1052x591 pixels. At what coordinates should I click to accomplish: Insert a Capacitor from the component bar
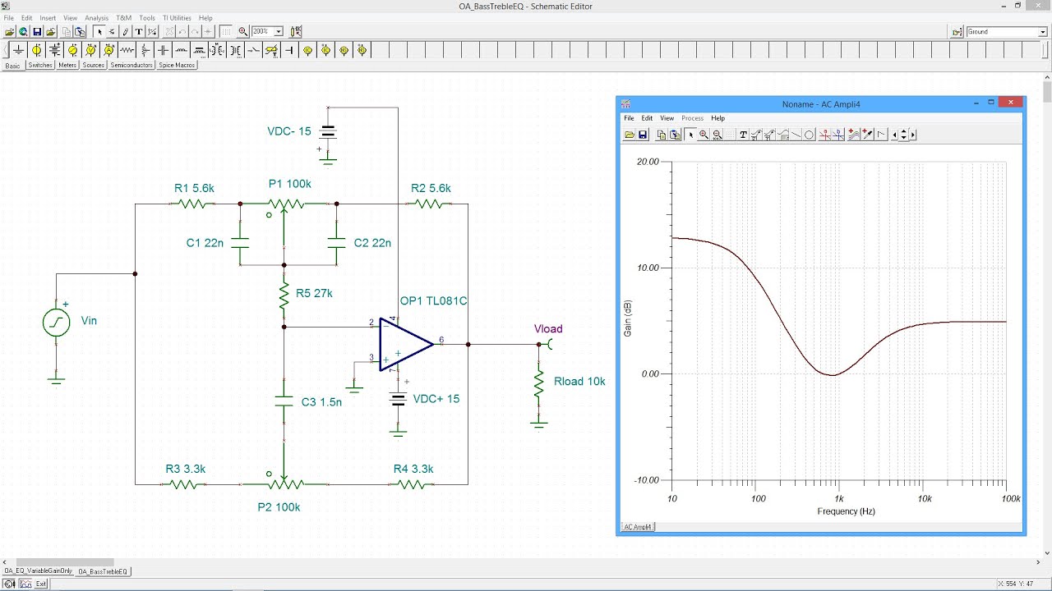point(163,50)
